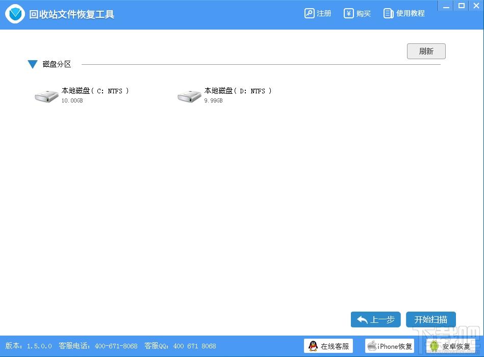Click the 9.99GB size text
The height and width of the screenshot is (357, 484).
[x=213, y=100]
